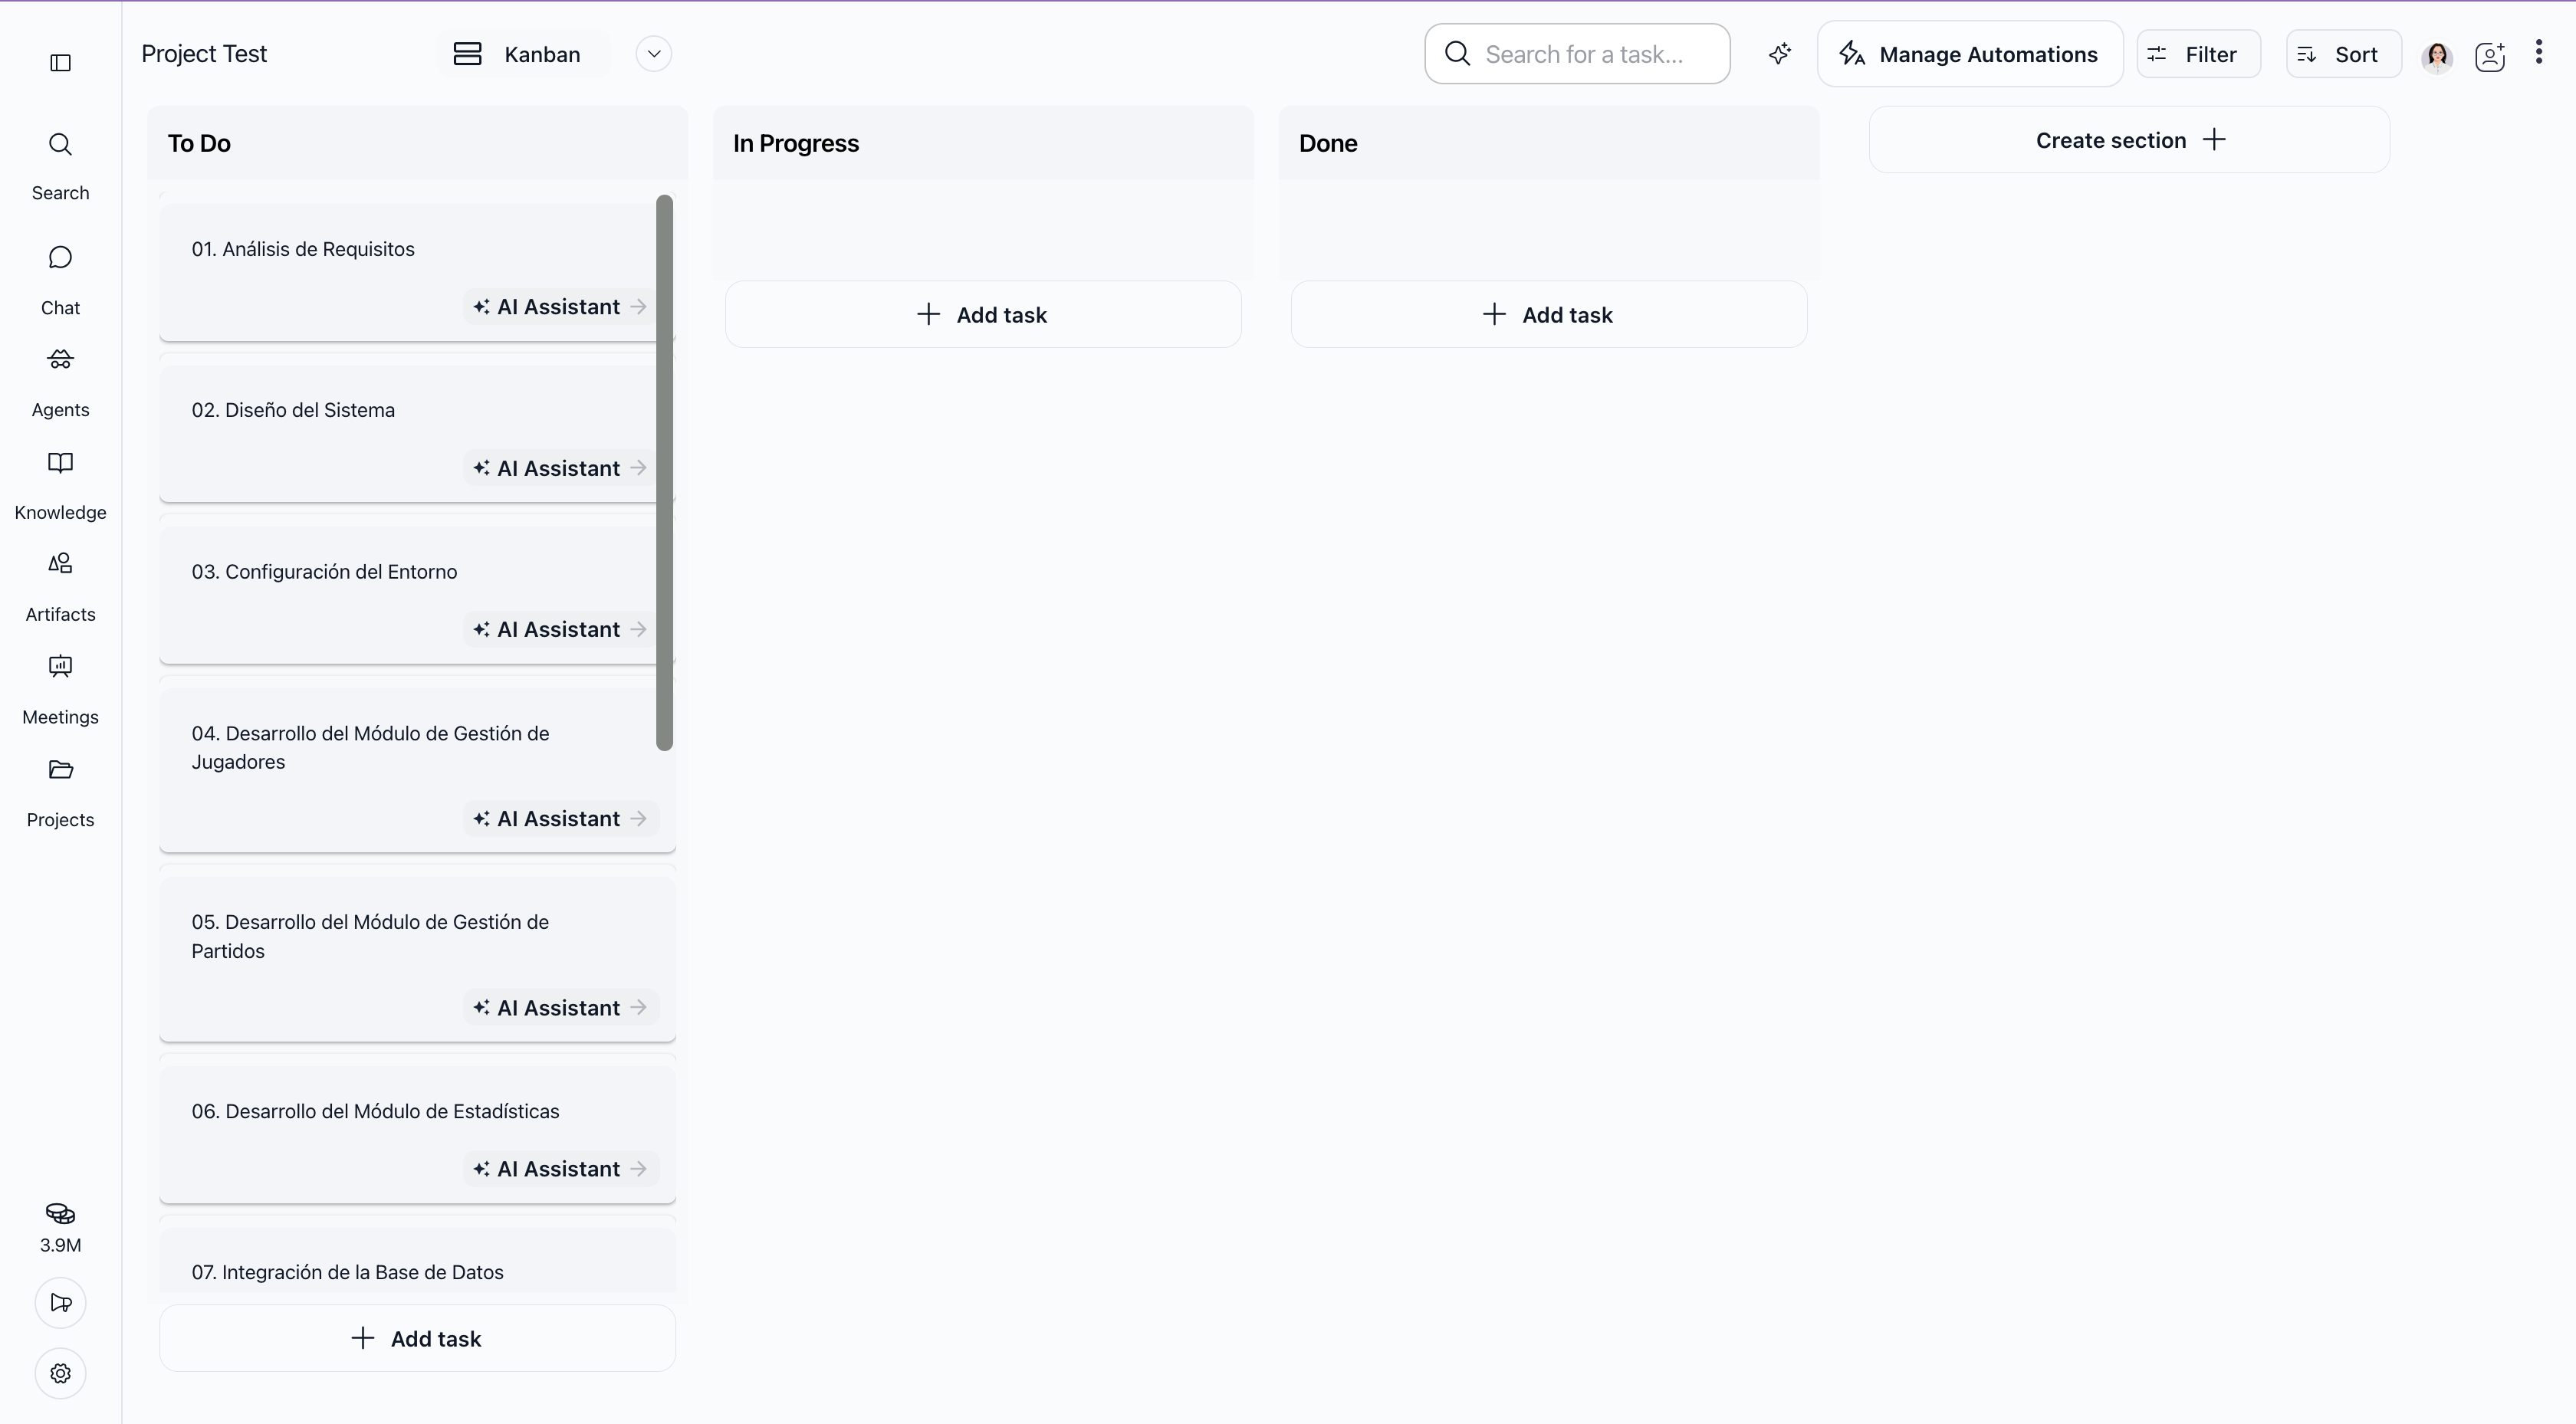The width and height of the screenshot is (2576, 1424).
Task: Click the To Do column scrollbar
Action: [x=665, y=472]
